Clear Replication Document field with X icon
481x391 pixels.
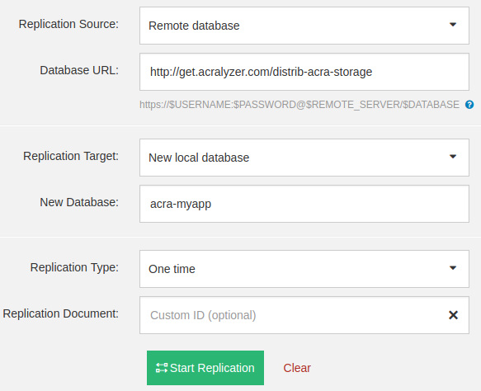click(x=453, y=315)
